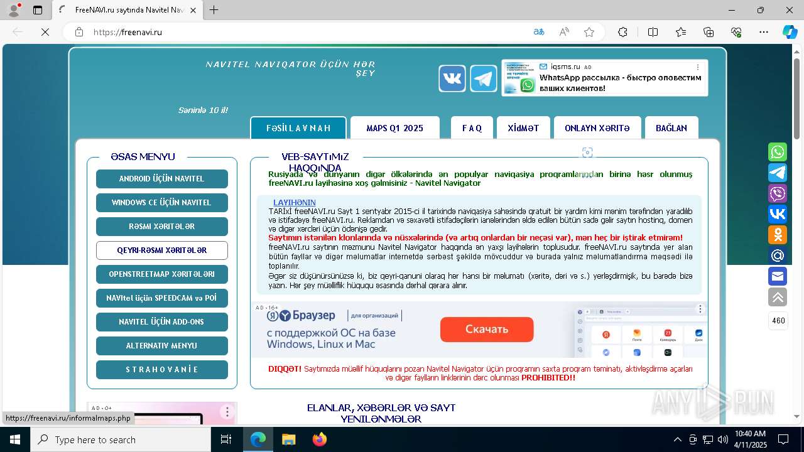Open QEYRİ-RƏSMİ XƏRİTƏLƏR menu item
Screen dimensions: 804x452
pos(162,250)
